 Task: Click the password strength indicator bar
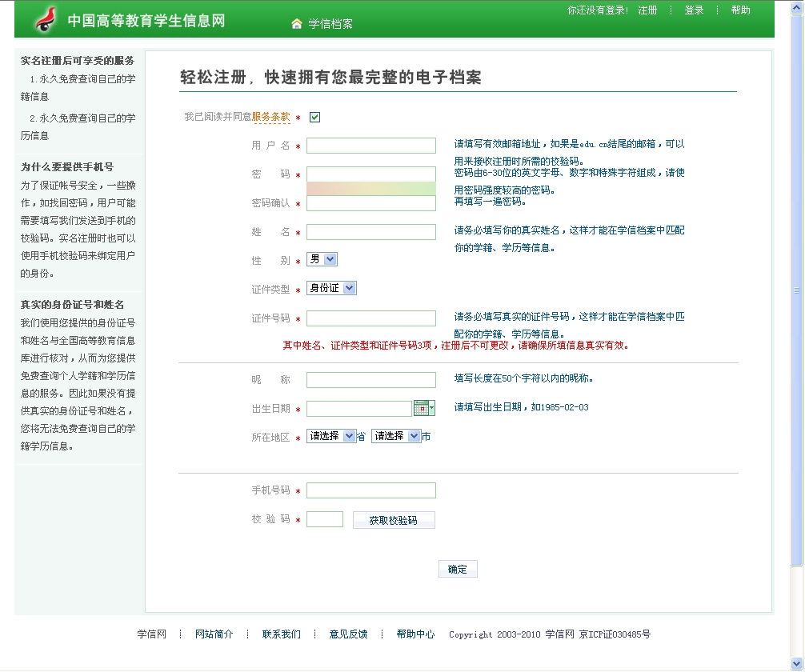tap(371, 189)
